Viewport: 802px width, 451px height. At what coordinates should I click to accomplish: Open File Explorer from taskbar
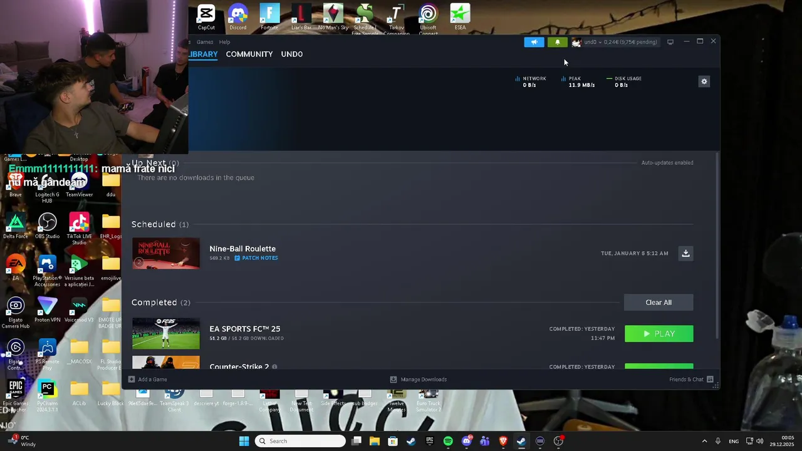[375, 441]
